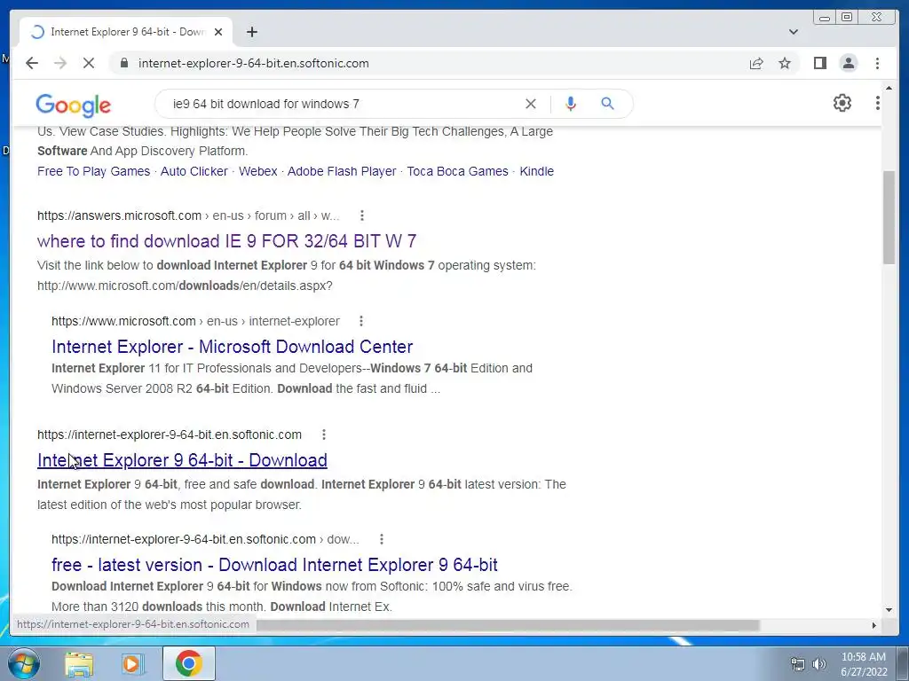909x681 pixels.
Task: Open result options for www.microsoft.com result
Action: pyautogui.click(x=360, y=321)
